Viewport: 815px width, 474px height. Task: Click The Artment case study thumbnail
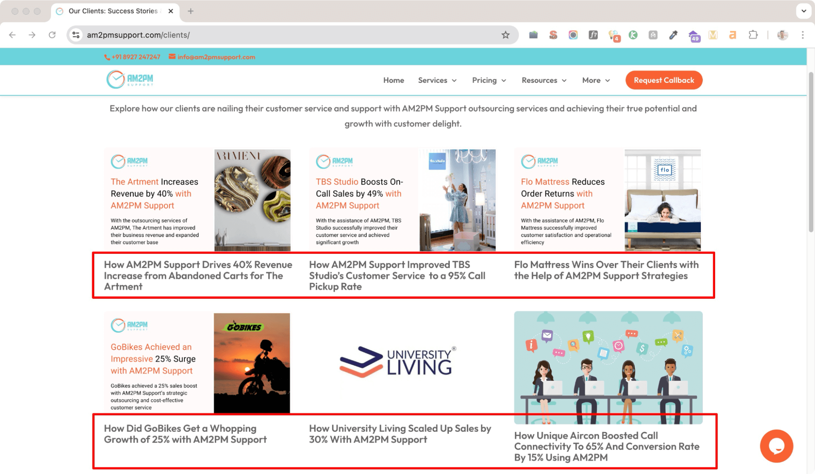tap(197, 200)
